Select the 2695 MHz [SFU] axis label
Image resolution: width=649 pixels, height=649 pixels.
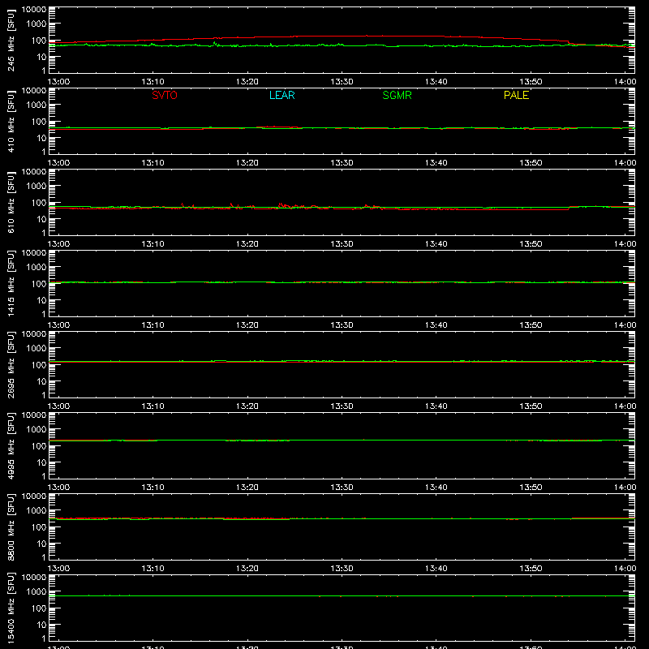tap(11, 364)
